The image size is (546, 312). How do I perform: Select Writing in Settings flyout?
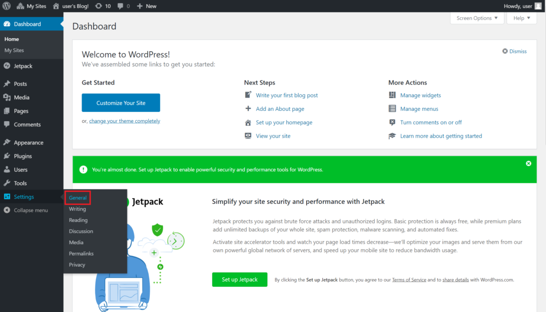77,209
